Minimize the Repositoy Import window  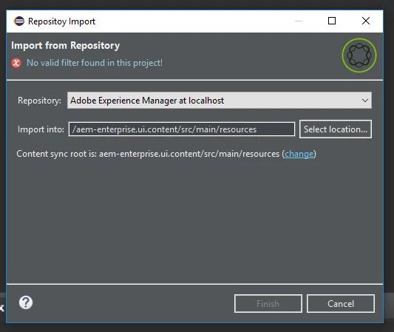coord(298,21)
